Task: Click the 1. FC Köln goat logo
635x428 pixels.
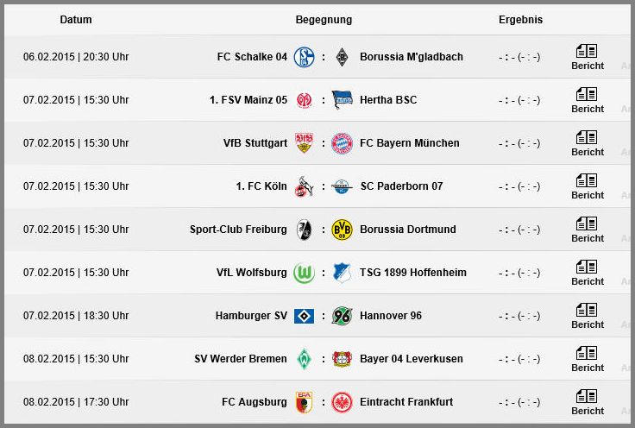Action: pyautogui.click(x=304, y=186)
